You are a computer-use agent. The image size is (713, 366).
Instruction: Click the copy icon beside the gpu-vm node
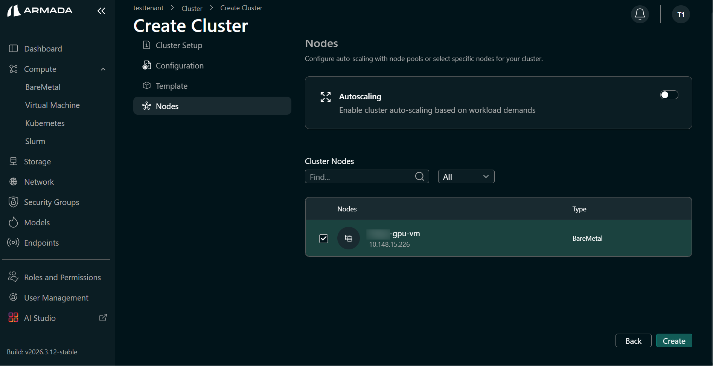point(348,238)
